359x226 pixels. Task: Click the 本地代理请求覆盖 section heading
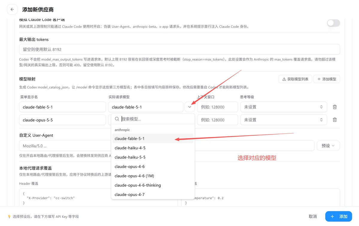point(35,168)
